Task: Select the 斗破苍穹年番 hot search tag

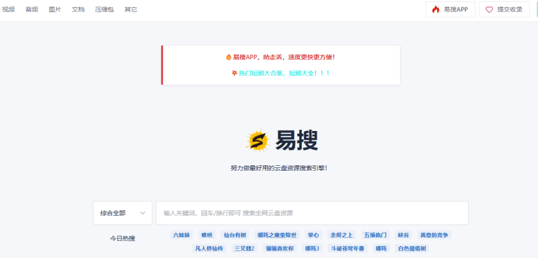Action: [347, 249]
